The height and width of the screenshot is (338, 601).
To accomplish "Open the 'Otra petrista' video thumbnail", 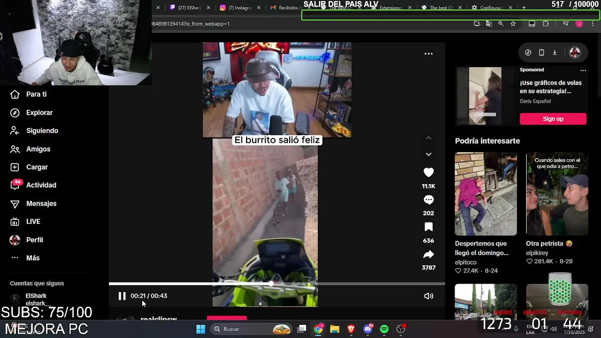I will [557, 194].
